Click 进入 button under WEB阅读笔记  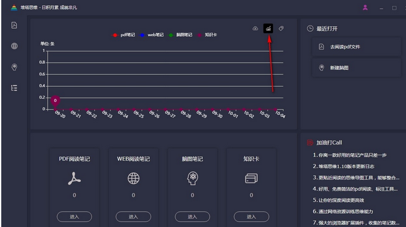[x=134, y=216]
